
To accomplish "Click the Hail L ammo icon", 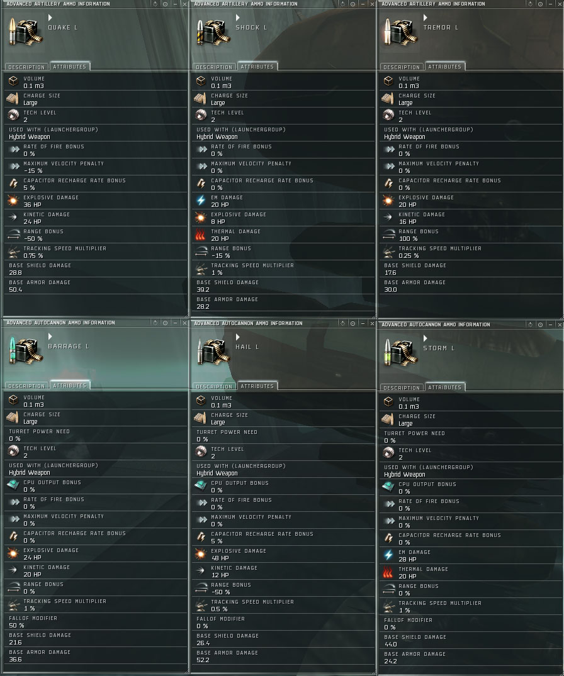I will click(x=213, y=350).
